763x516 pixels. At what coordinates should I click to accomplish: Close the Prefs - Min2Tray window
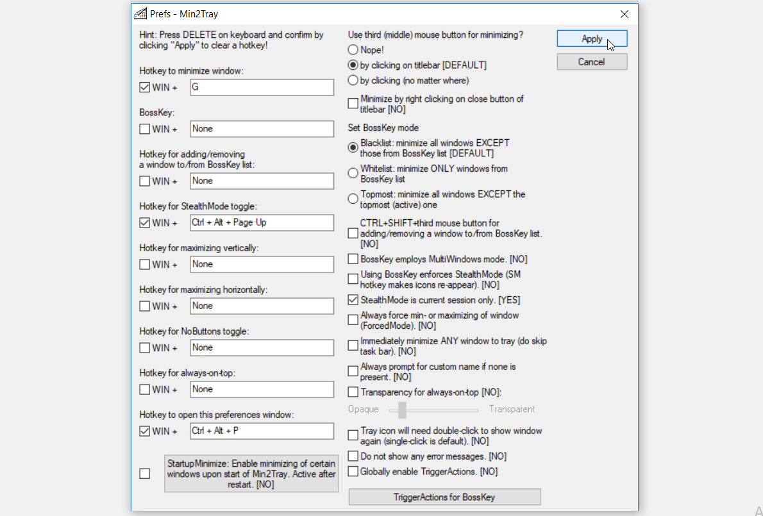coord(625,14)
